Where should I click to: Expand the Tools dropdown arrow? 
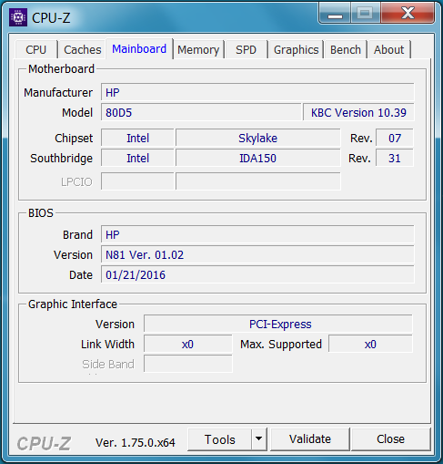click(x=259, y=439)
